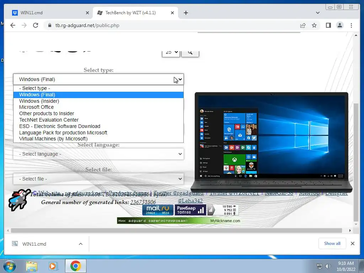The image size is (364, 273).
Task: Click the mail.ru counter badge
Action: point(157,210)
